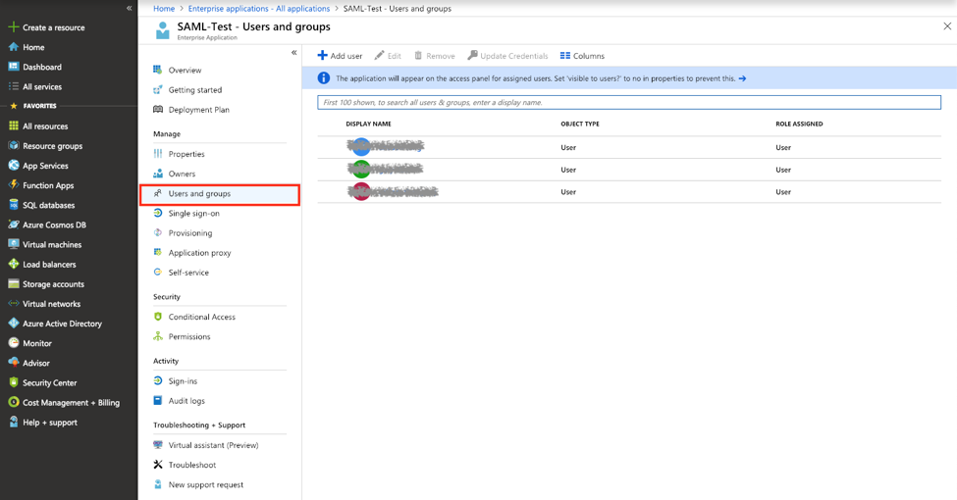Open the Function Apps lightning icon

click(14, 184)
